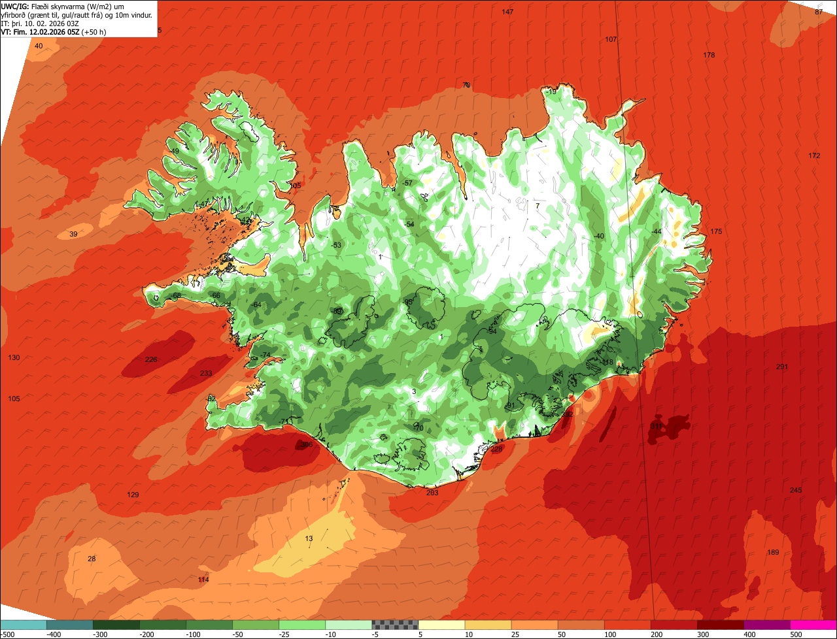The image size is (837, 639).
Task: Select the purple 400 to 500 legend swatch
Action: (767, 624)
